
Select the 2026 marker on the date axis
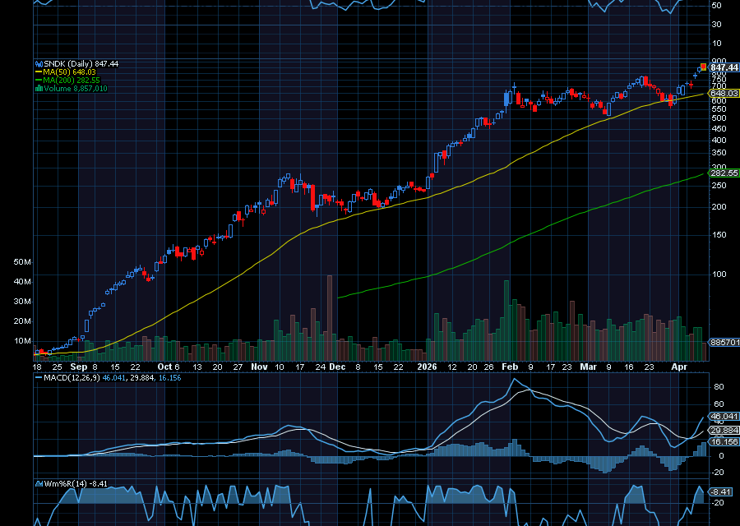pos(427,367)
